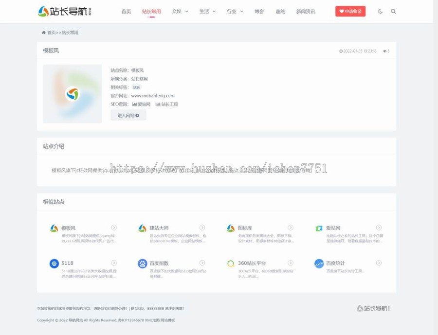
Task: Click arrow icon on 模板风 card
Action: pos(114,228)
